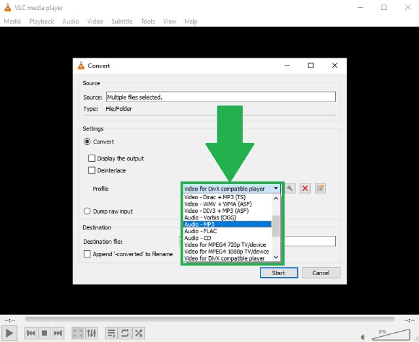Image resolution: width=419 pixels, height=342 pixels.
Task: Enable Display the output checkbox
Action: tap(92, 159)
